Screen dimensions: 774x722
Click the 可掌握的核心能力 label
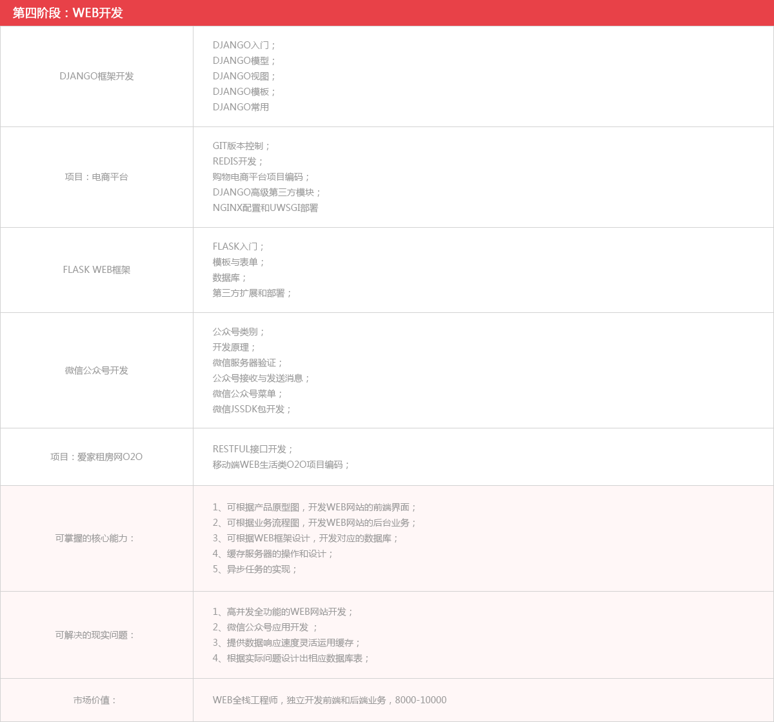tap(95, 538)
